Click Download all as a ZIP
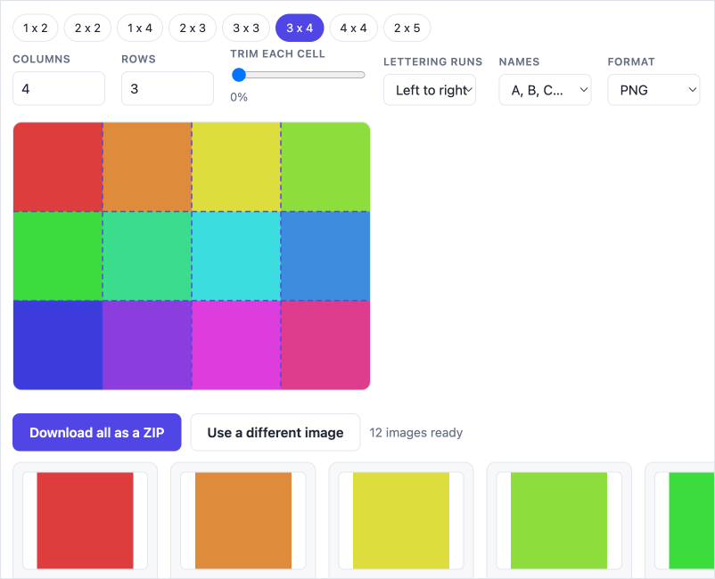 tap(96, 432)
